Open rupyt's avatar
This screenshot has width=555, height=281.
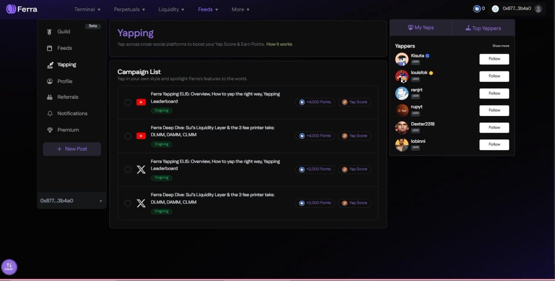pos(402,110)
